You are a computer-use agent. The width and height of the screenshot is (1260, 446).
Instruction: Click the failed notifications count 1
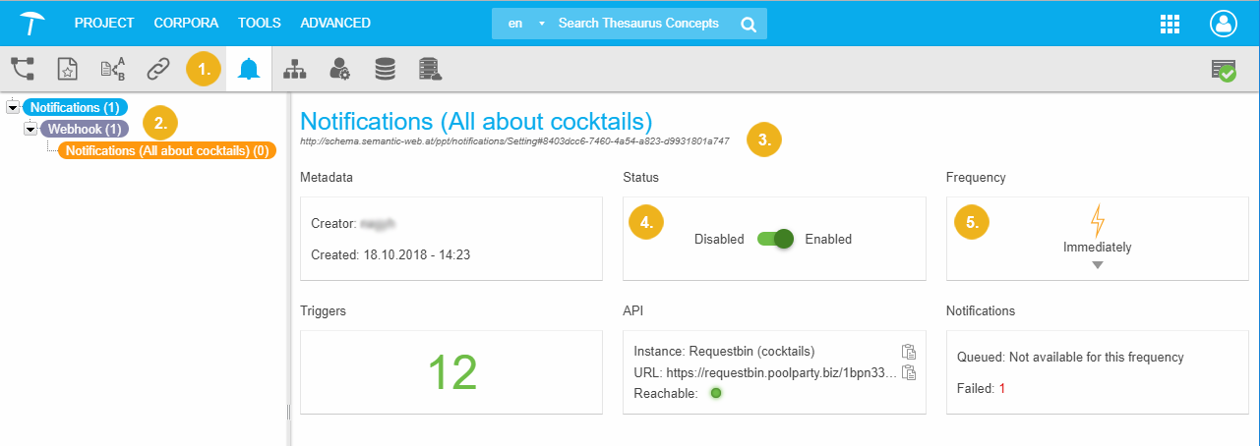[x=1002, y=388]
